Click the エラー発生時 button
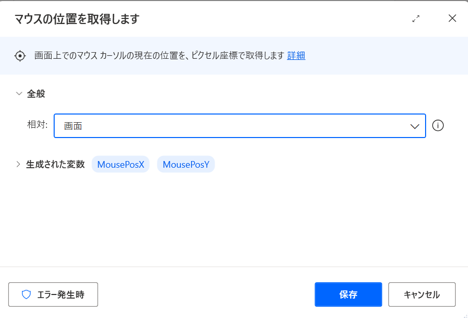Screen dimensions: 468x318 [53, 294]
